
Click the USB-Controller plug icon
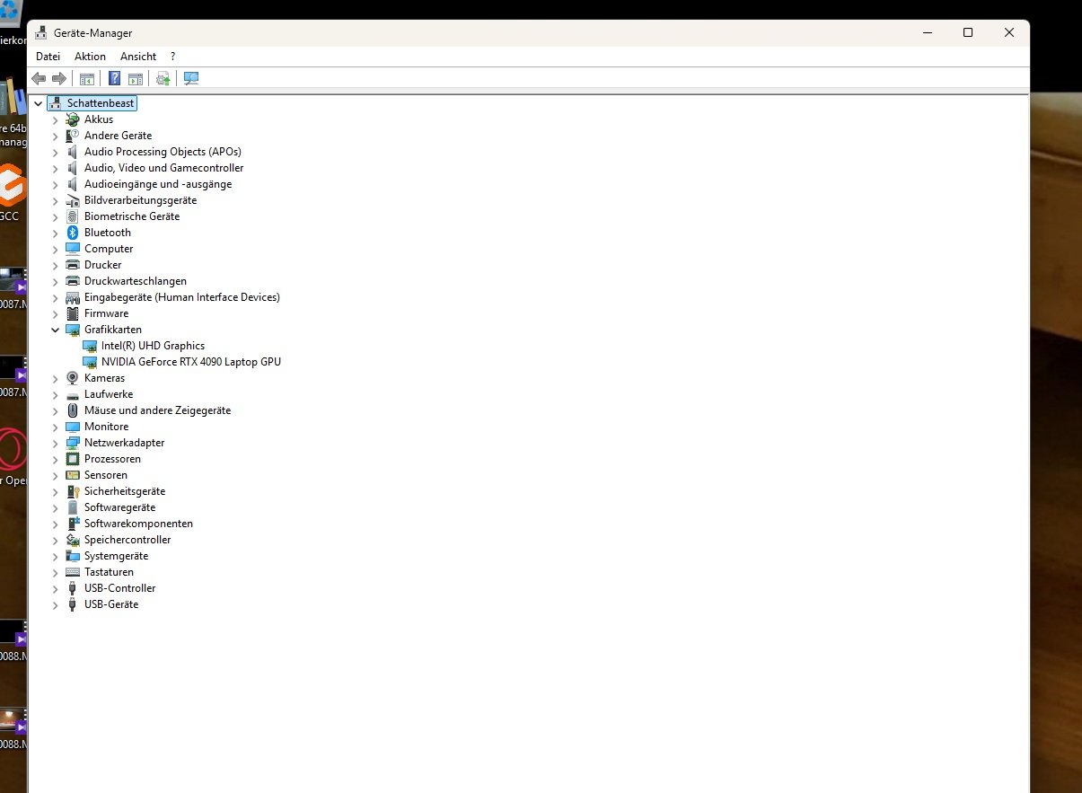tap(73, 588)
